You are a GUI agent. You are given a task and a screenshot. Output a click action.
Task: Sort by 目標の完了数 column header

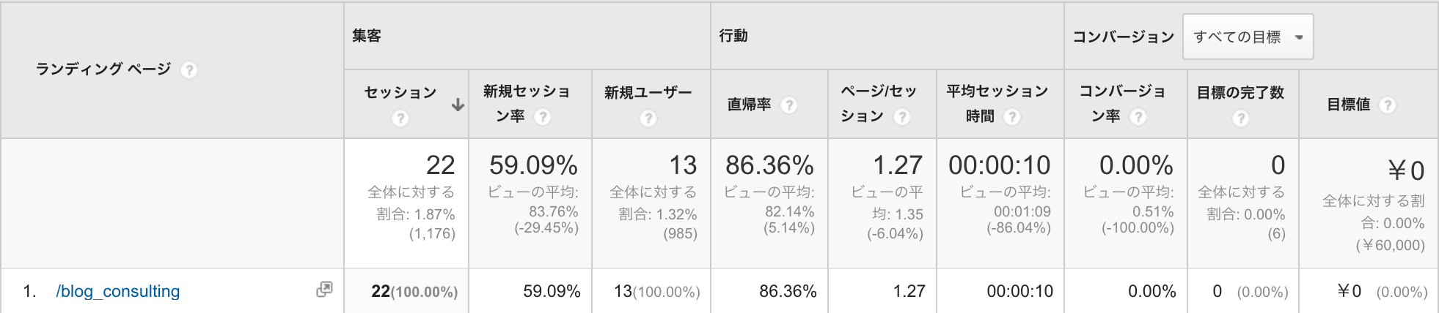pos(1240,92)
